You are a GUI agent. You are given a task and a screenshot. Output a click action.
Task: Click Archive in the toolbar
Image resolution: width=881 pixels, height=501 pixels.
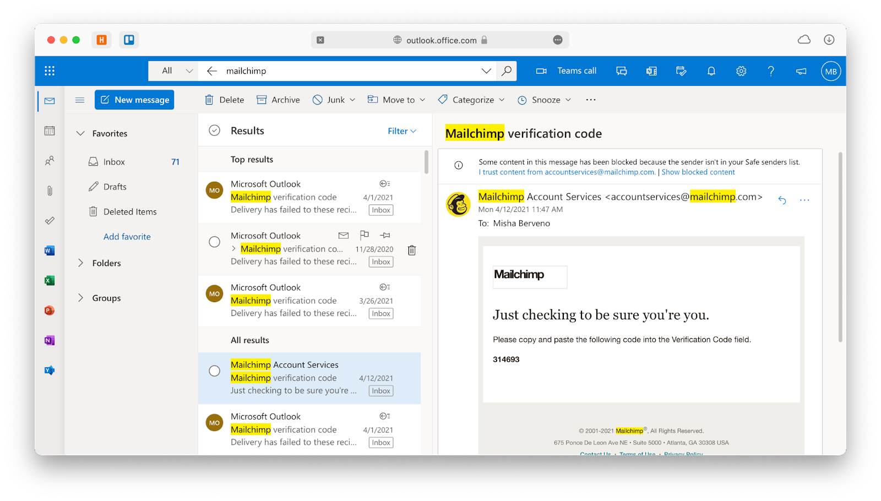[278, 100]
